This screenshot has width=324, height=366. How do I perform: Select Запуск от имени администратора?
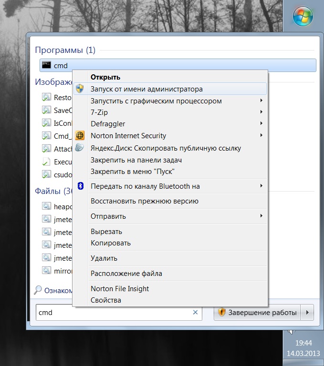pos(170,89)
